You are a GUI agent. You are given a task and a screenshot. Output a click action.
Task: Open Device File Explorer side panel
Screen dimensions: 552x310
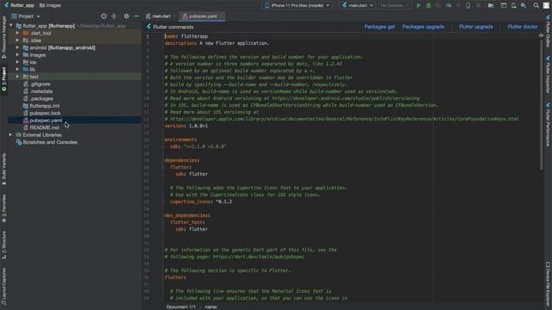549,283
